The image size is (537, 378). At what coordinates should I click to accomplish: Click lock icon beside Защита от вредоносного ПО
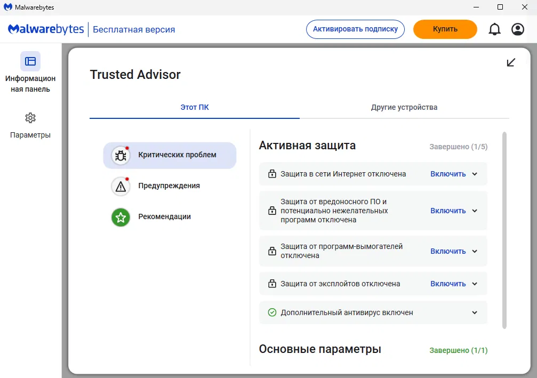(272, 211)
